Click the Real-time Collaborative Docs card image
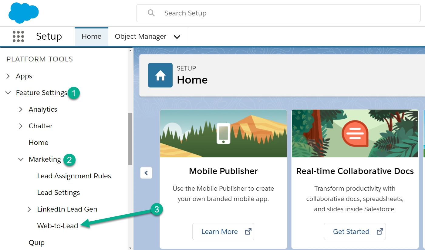This screenshot has width=425, height=250. click(x=355, y=133)
